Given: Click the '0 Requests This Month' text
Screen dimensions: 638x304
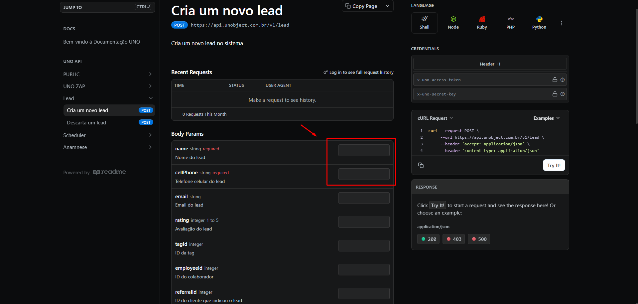Looking at the screenshot, I should pos(204,114).
